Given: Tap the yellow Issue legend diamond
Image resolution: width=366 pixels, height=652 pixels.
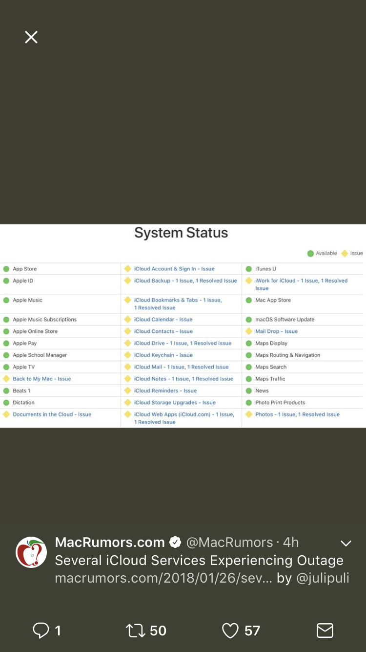Looking at the screenshot, I should coord(345,253).
